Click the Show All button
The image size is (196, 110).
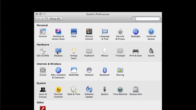click(x=55, y=19)
